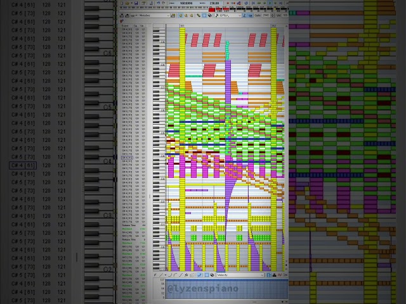This screenshot has width=406, height=304.
Task: Toggle the highlighted icon after the track list icon
Action: [x=181, y=15]
